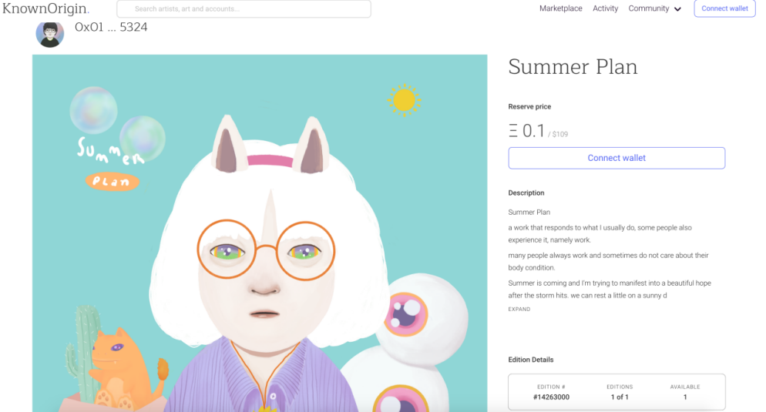This screenshot has width=766, height=412.
Task: Click the Available count value
Action: tap(684, 397)
